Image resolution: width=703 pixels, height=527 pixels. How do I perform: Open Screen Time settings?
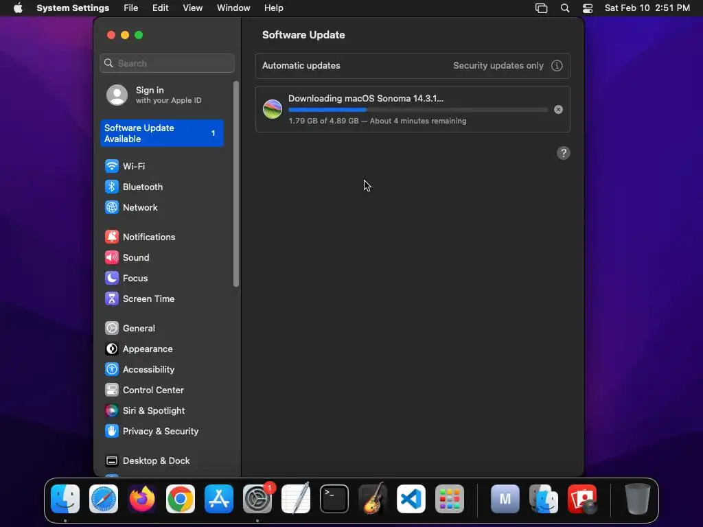[x=161, y=299]
